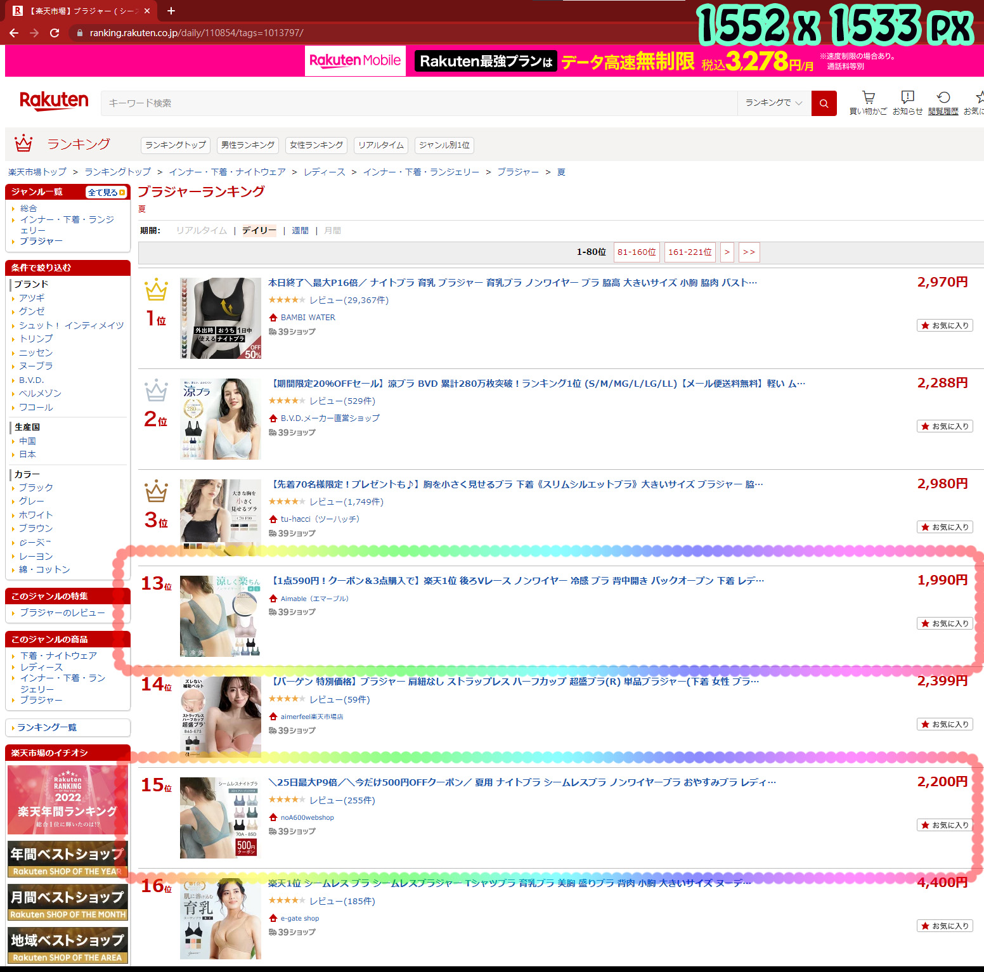
Task: Open reviews レビュー(29,367件)
Action: pos(349,301)
